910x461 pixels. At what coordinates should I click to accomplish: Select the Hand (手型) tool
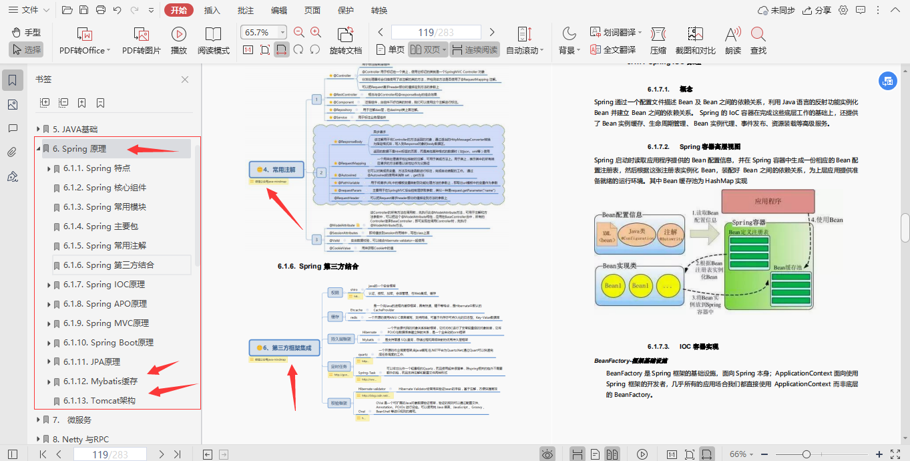26,32
